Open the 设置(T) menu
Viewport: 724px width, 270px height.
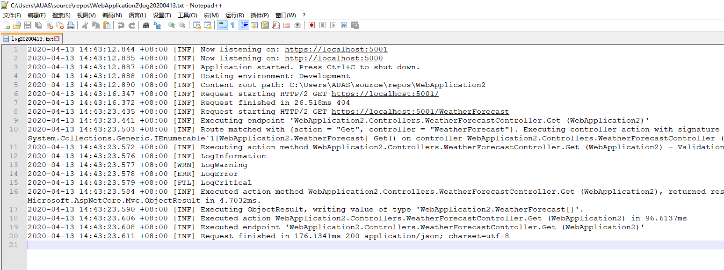(x=162, y=15)
